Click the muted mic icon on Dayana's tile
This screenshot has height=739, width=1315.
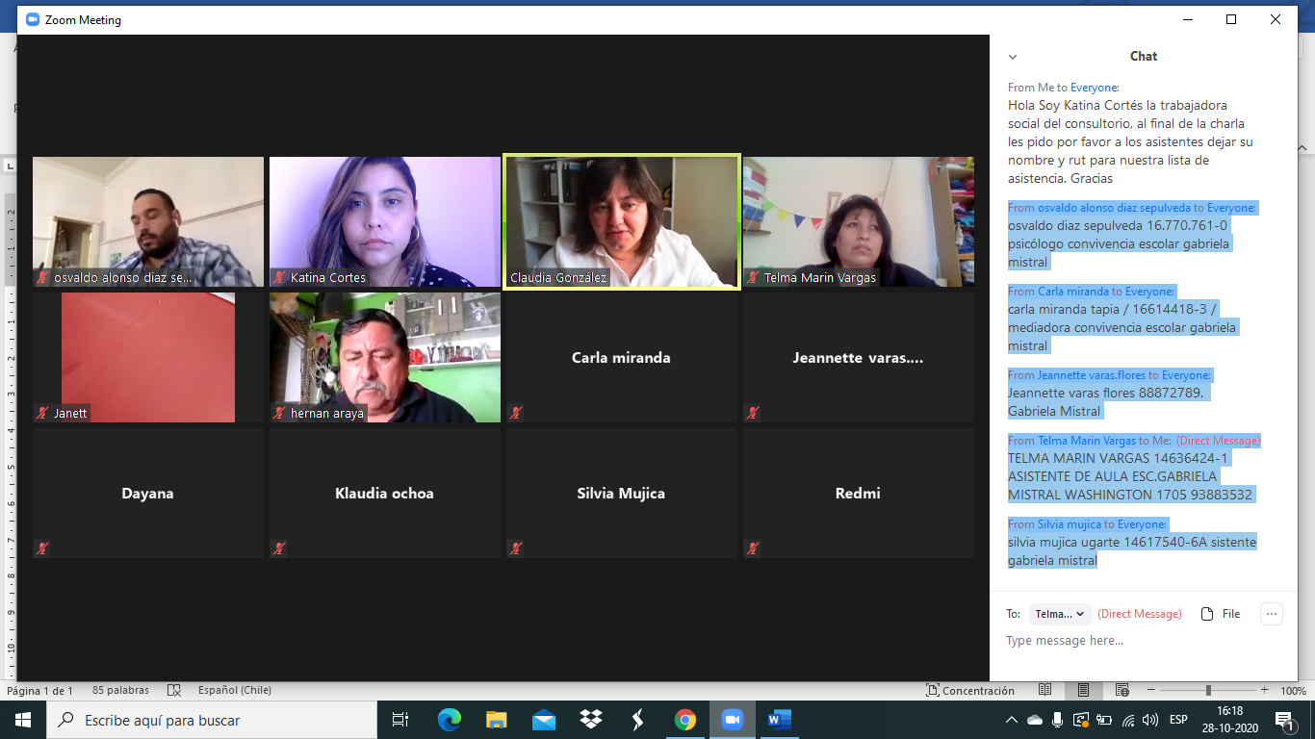click(x=42, y=548)
